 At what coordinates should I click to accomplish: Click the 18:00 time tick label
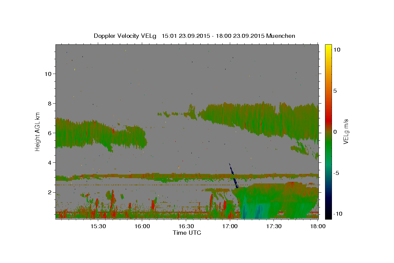coord(318,226)
